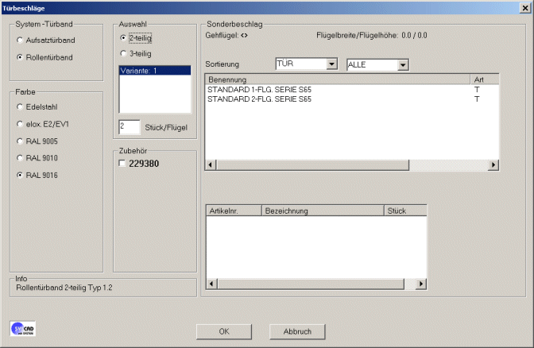The width and height of the screenshot is (534, 348).
Task: Choose elox. E2/EV1 color option
Action: click(x=20, y=124)
